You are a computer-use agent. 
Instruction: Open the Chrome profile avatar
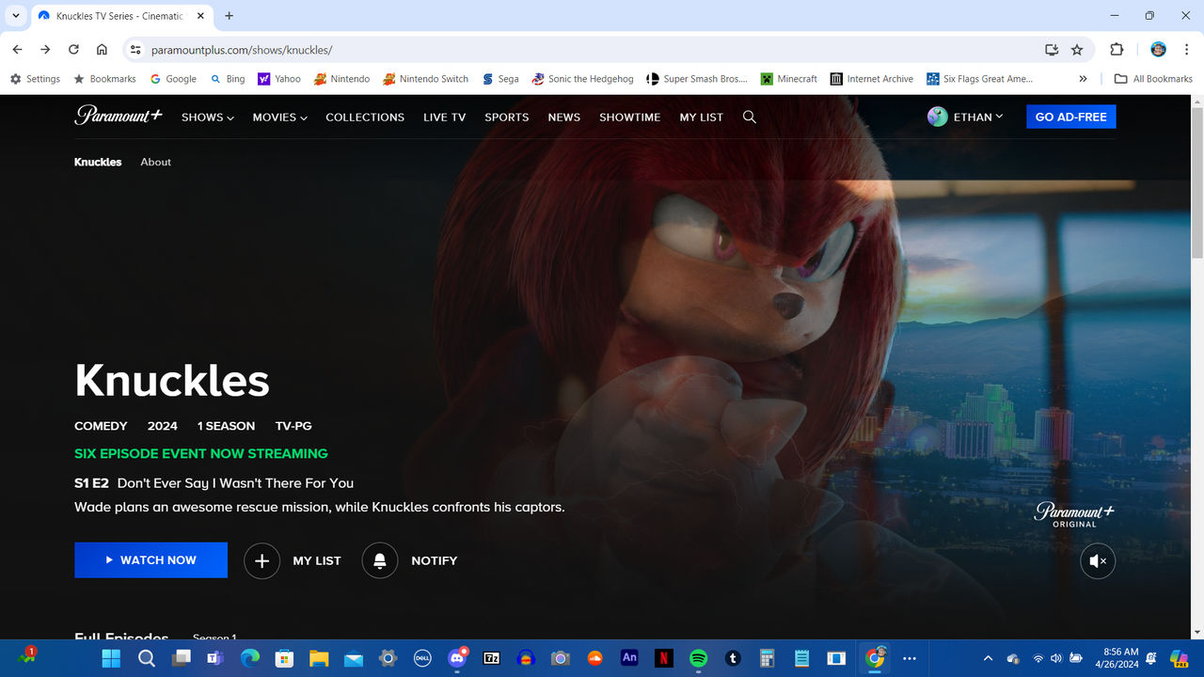tap(1159, 50)
